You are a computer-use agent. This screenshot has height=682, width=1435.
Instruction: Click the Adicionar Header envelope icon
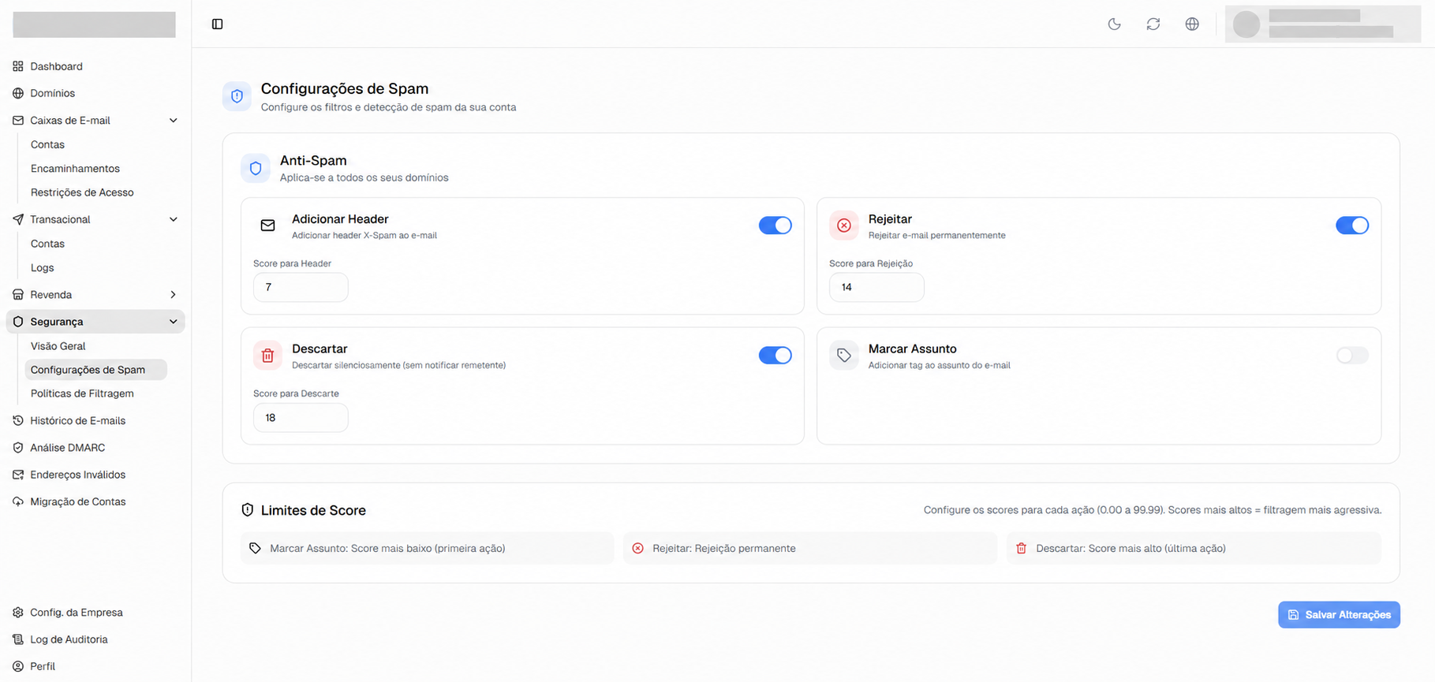click(268, 225)
